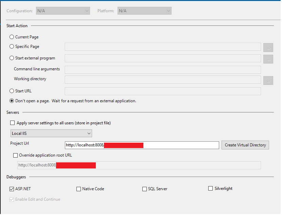Choose the Specific Page start action
Viewport: 282px width, 215px height.
coord(12,47)
